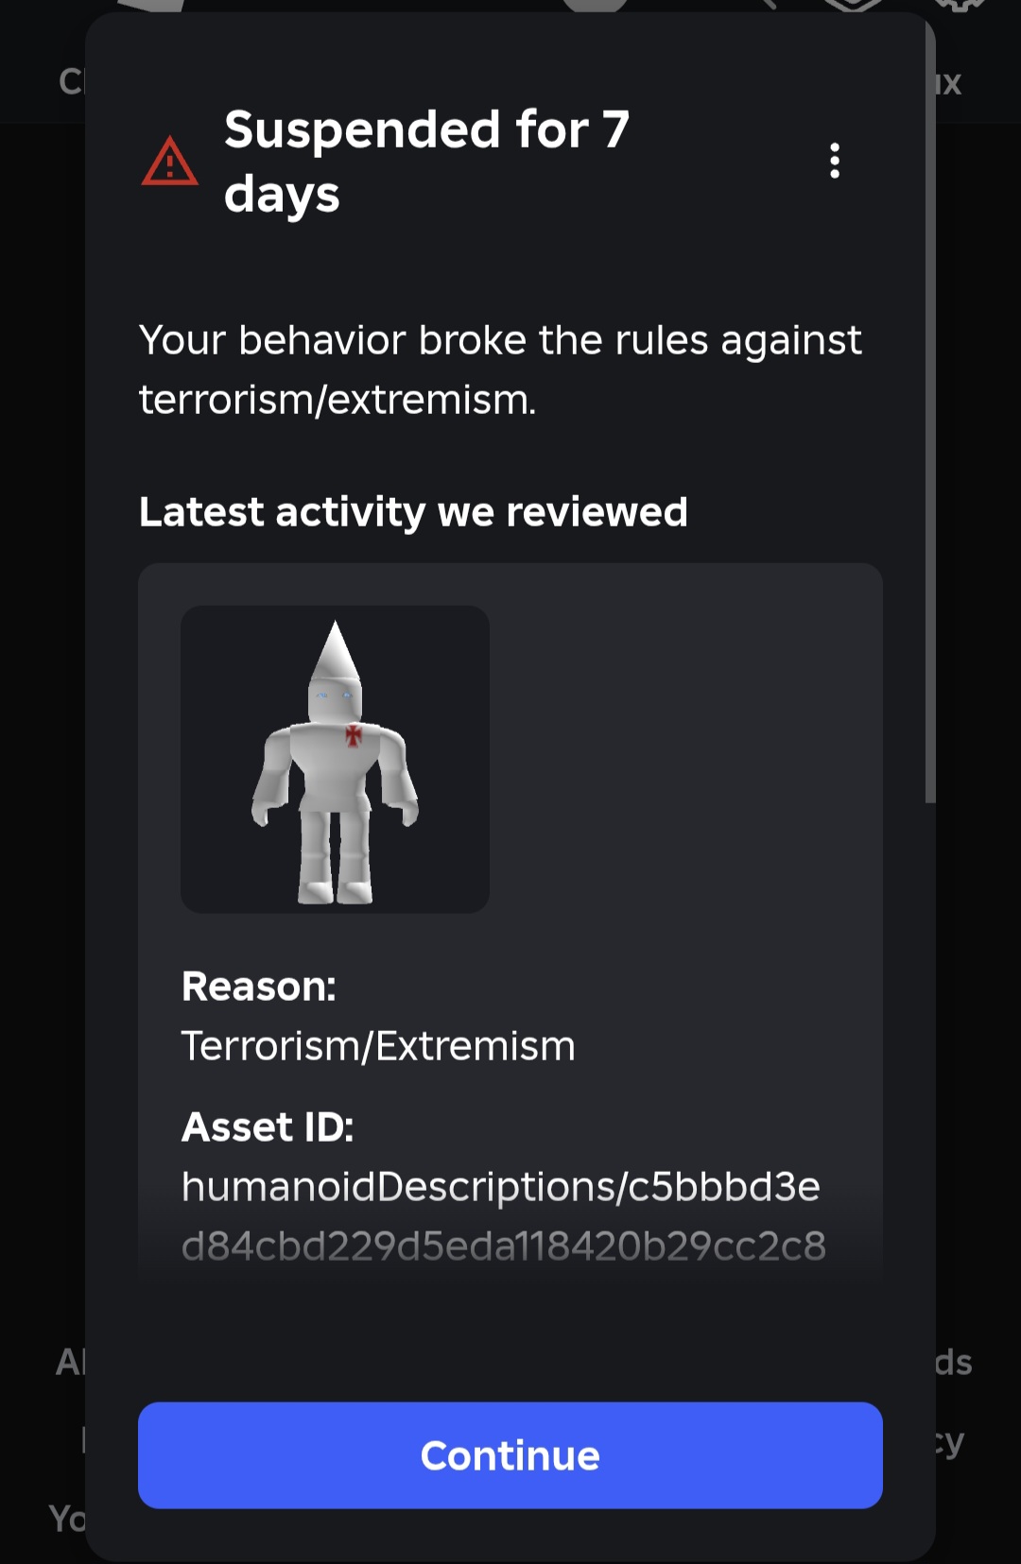
Task: Click the partially hidden "Al" footer link
Action: point(71,1363)
